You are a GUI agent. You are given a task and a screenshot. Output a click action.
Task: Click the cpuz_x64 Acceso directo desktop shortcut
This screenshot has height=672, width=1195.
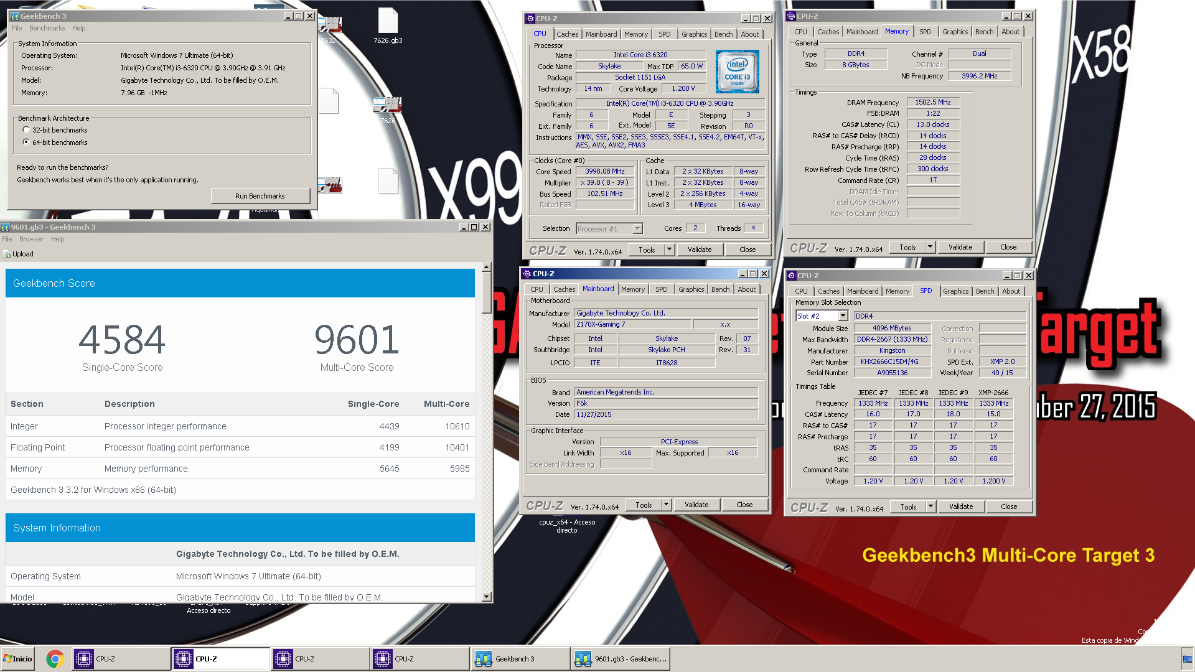click(567, 526)
